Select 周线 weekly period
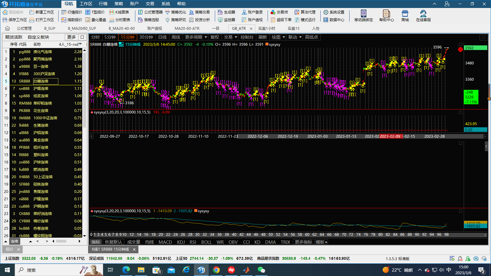The width and height of the screenshot is (491, 276). [176, 37]
